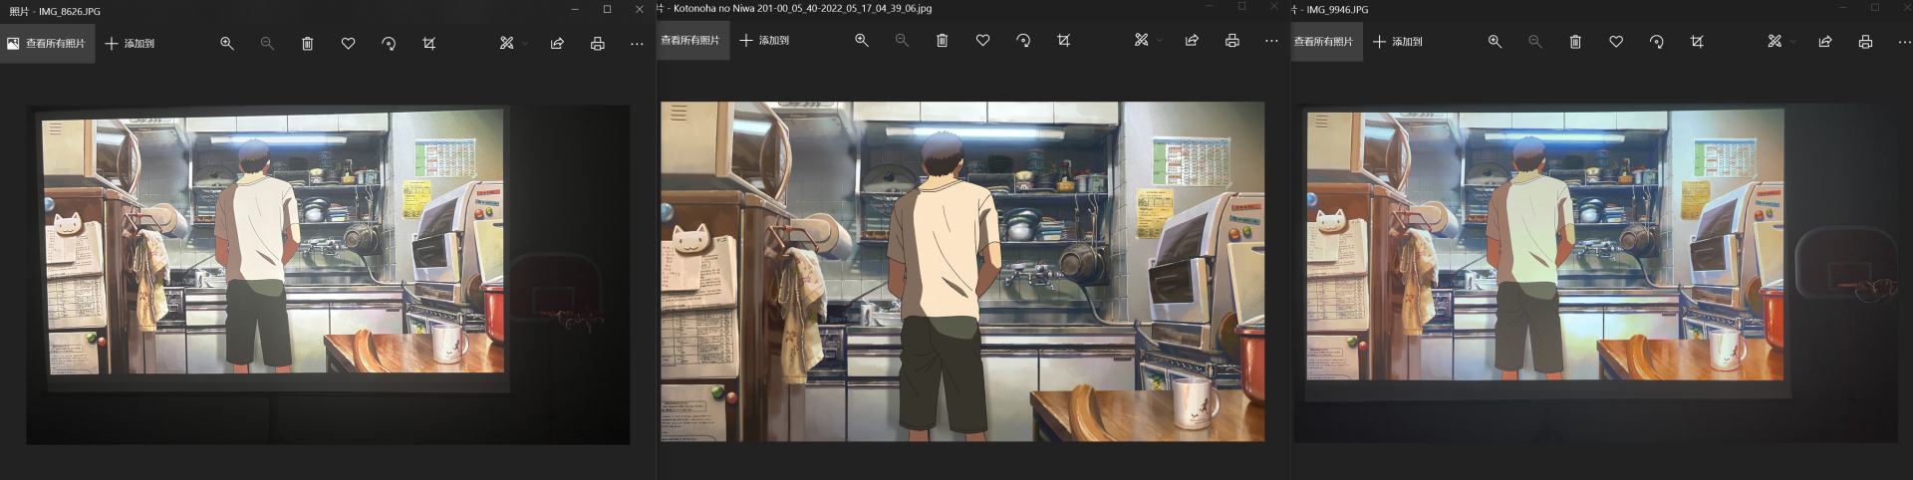
Task: Expand Edit & Create dropdown in IMG_8626.JPG window
Action: (513, 44)
